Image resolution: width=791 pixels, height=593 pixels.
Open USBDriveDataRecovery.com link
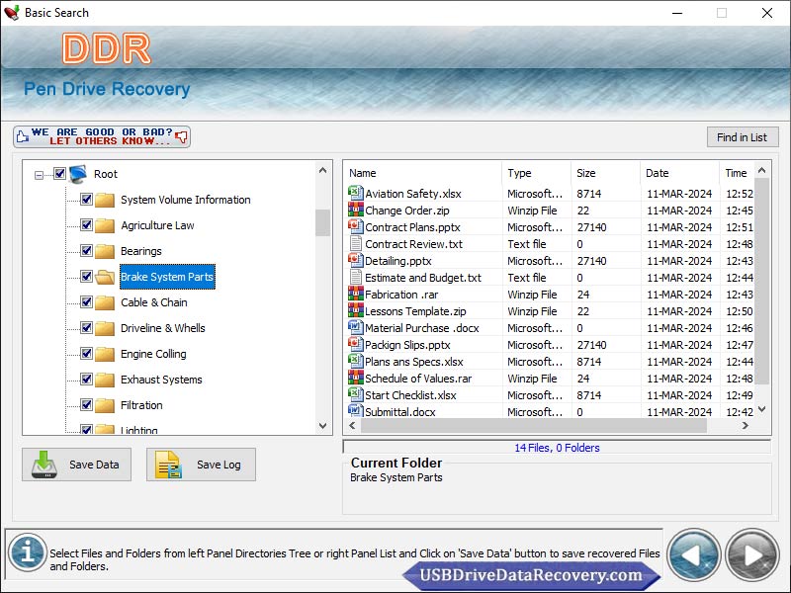531,575
